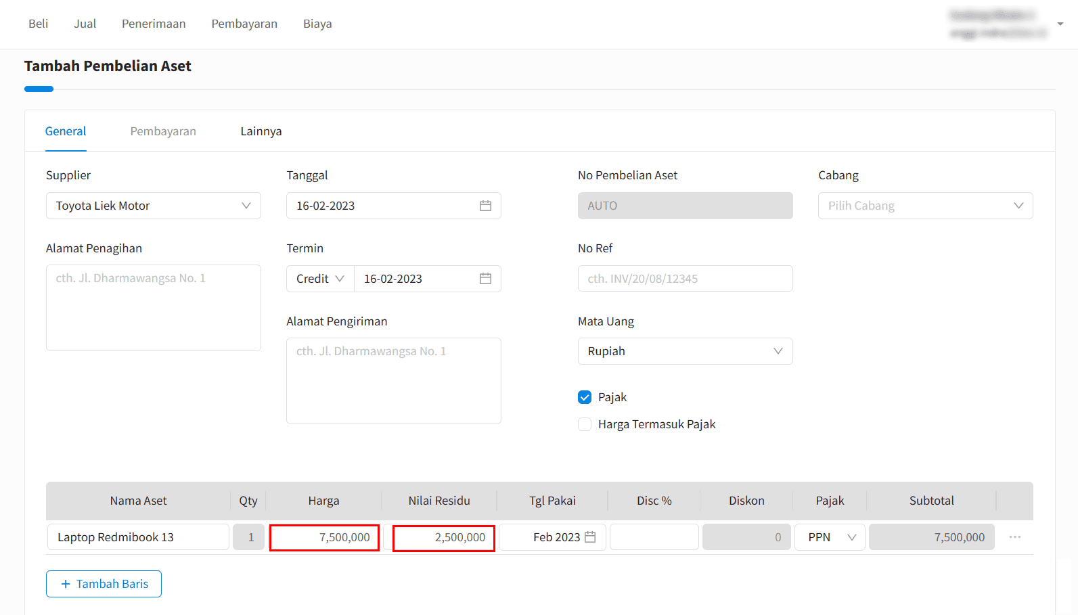Open the Beli menu
The image size is (1078, 615).
tap(39, 24)
